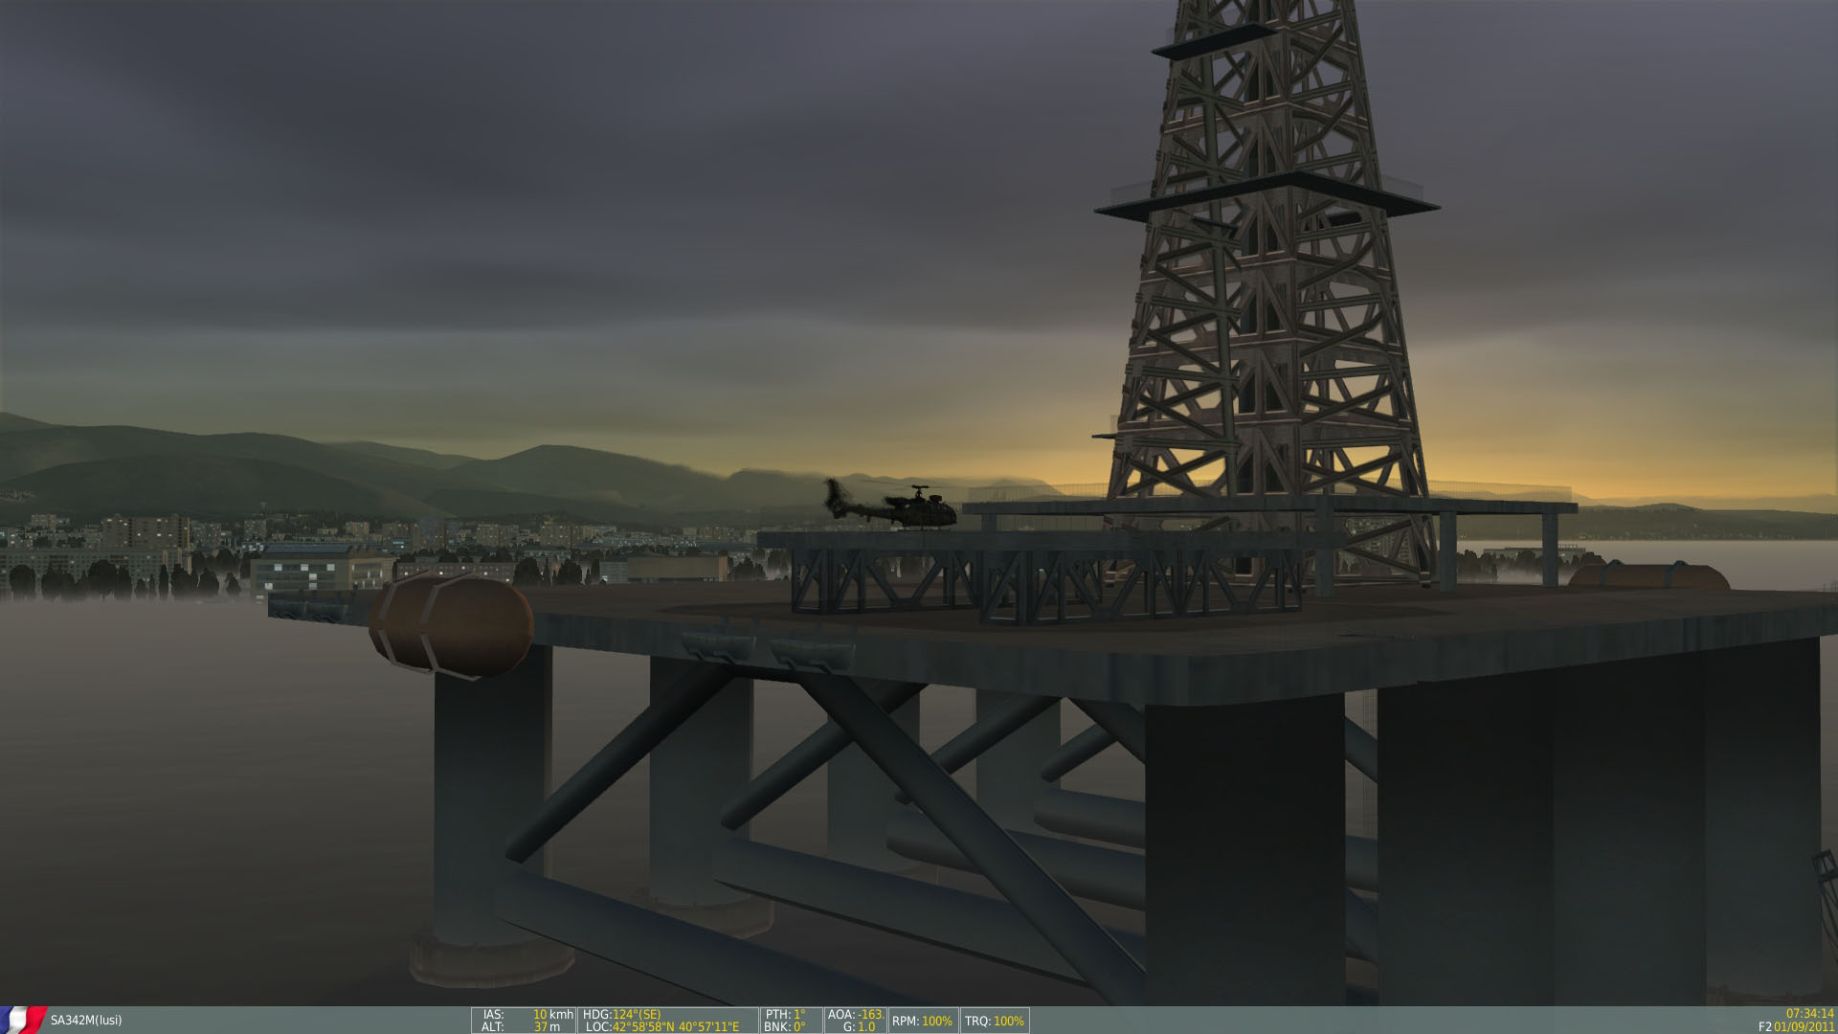Click the RPM 100% indicator
Image resolution: width=1838 pixels, height=1034 pixels.
tap(922, 1022)
